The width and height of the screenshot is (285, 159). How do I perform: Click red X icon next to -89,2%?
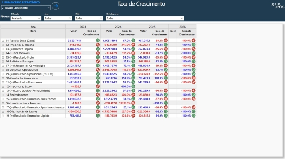tap(166, 66)
